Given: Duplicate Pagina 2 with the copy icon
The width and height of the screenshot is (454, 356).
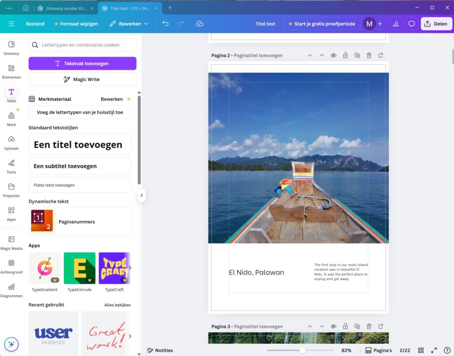Looking at the screenshot, I should click(357, 55).
